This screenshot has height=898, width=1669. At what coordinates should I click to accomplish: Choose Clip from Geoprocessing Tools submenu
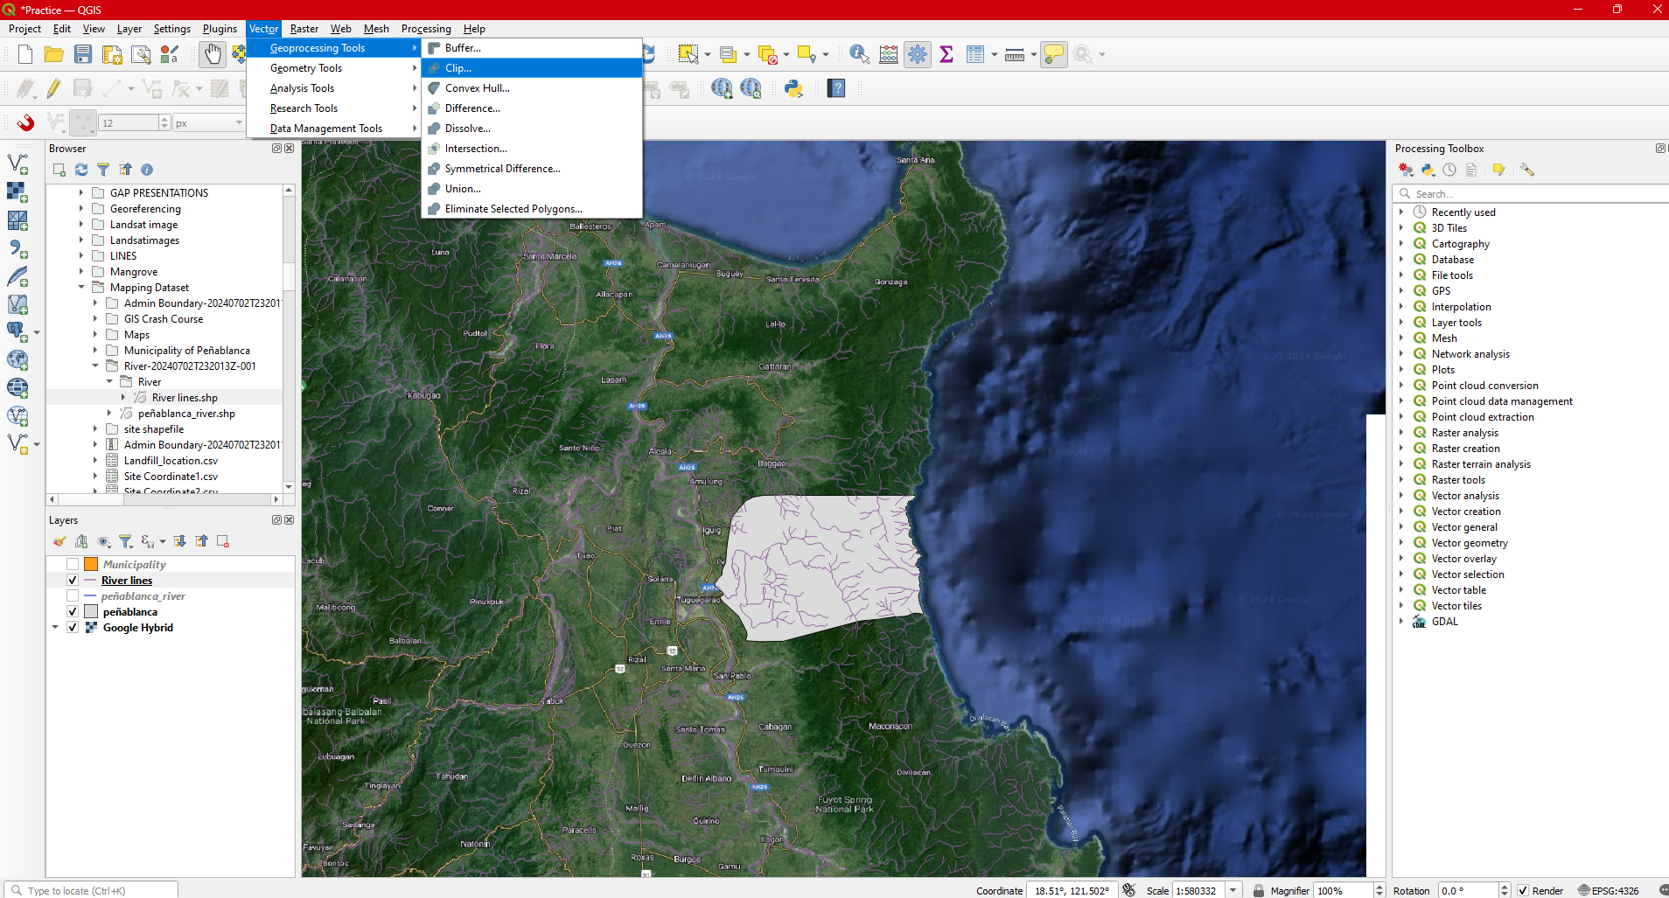coord(458,68)
